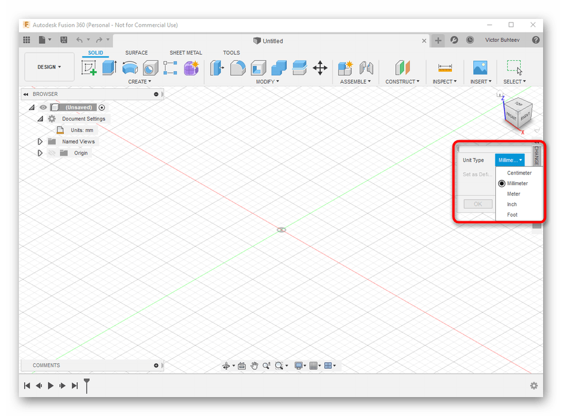The image size is (562, 416).
Task: Click the Measure ruler icon
Action: (x=445, y=68)
